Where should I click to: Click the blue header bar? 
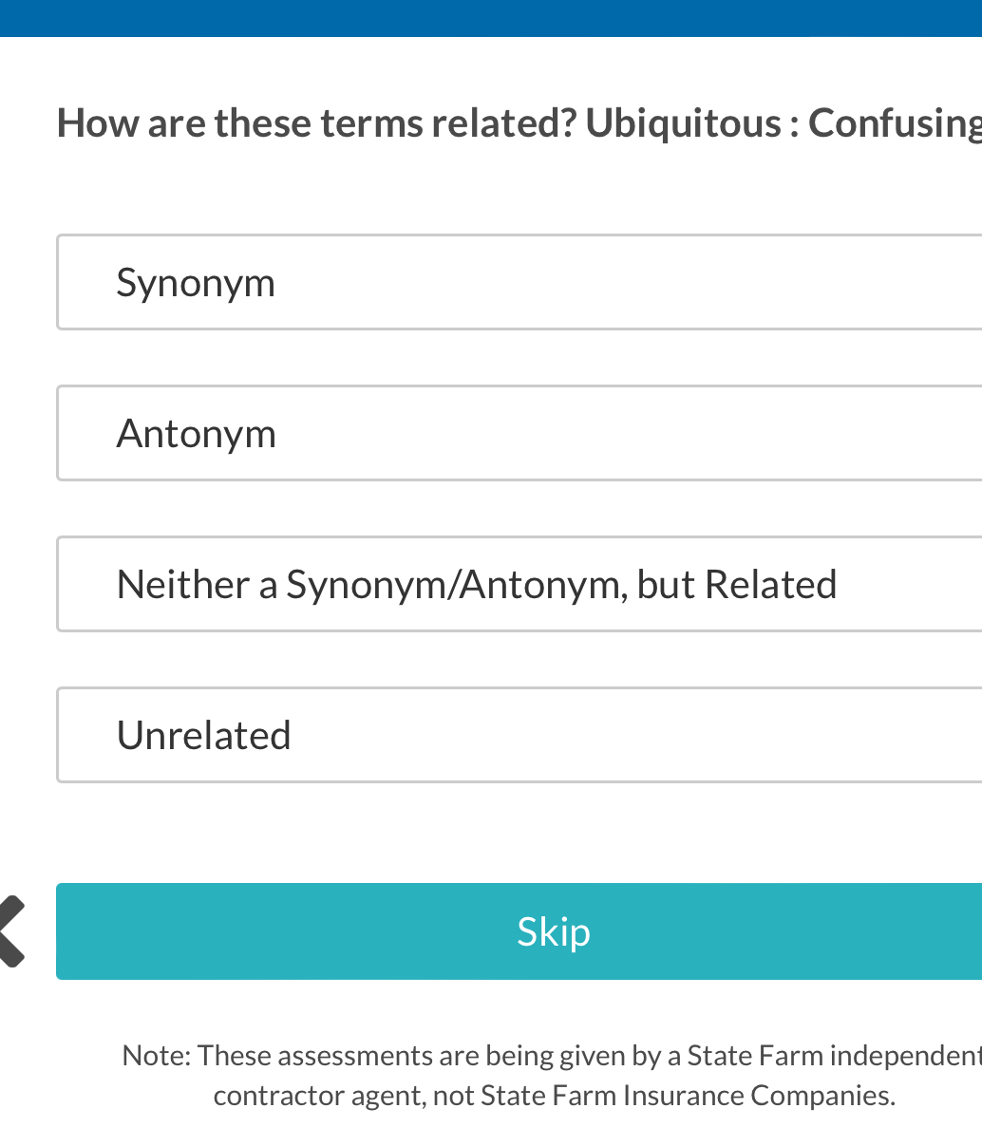(491, 18)
